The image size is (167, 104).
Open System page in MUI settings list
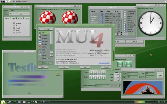pyautogui.click(x=44, y=36)
